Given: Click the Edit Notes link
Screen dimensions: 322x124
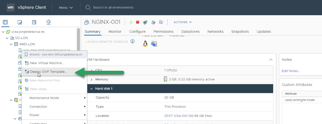Looking at the screenshot, I should tap(291, 71).
